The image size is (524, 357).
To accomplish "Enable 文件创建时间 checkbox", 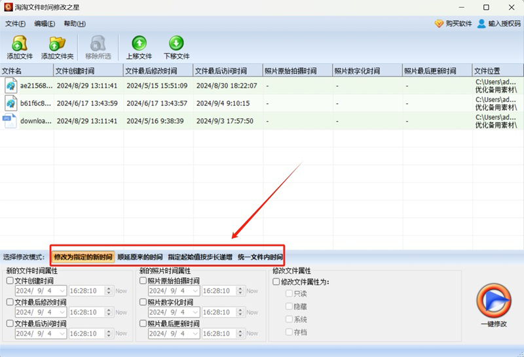I will 10,280.
